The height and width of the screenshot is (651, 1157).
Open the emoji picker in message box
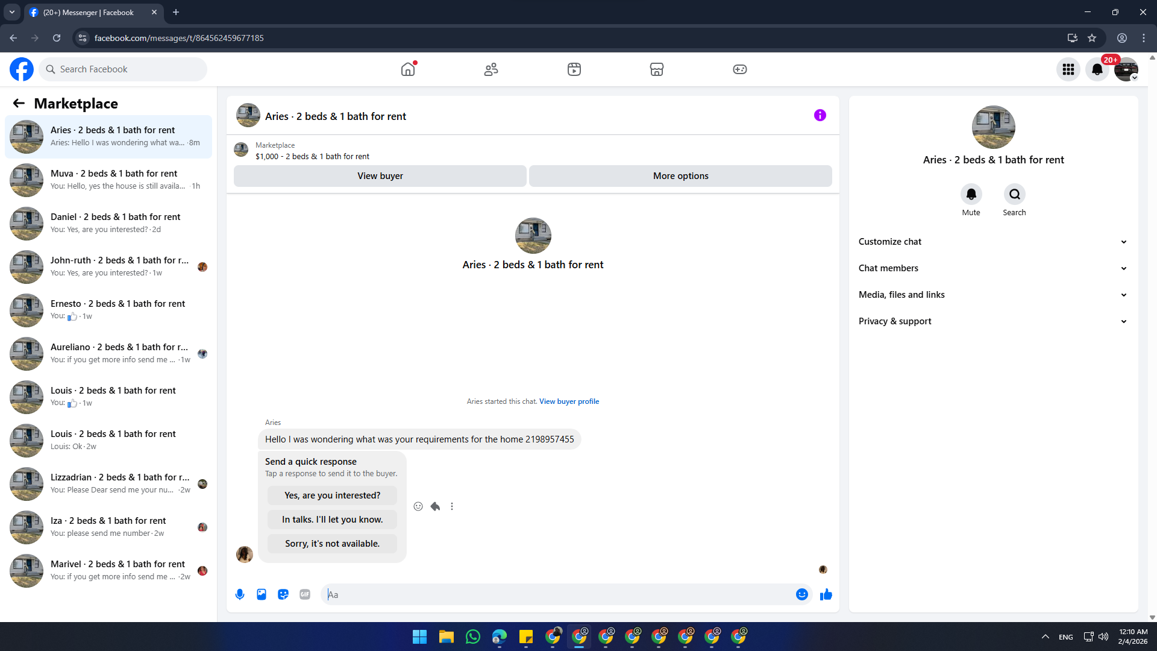[801, 594]
